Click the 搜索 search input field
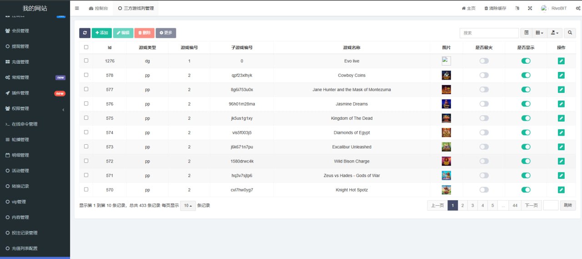Viewport: 582px width, 259px height. tap(489, 33)
